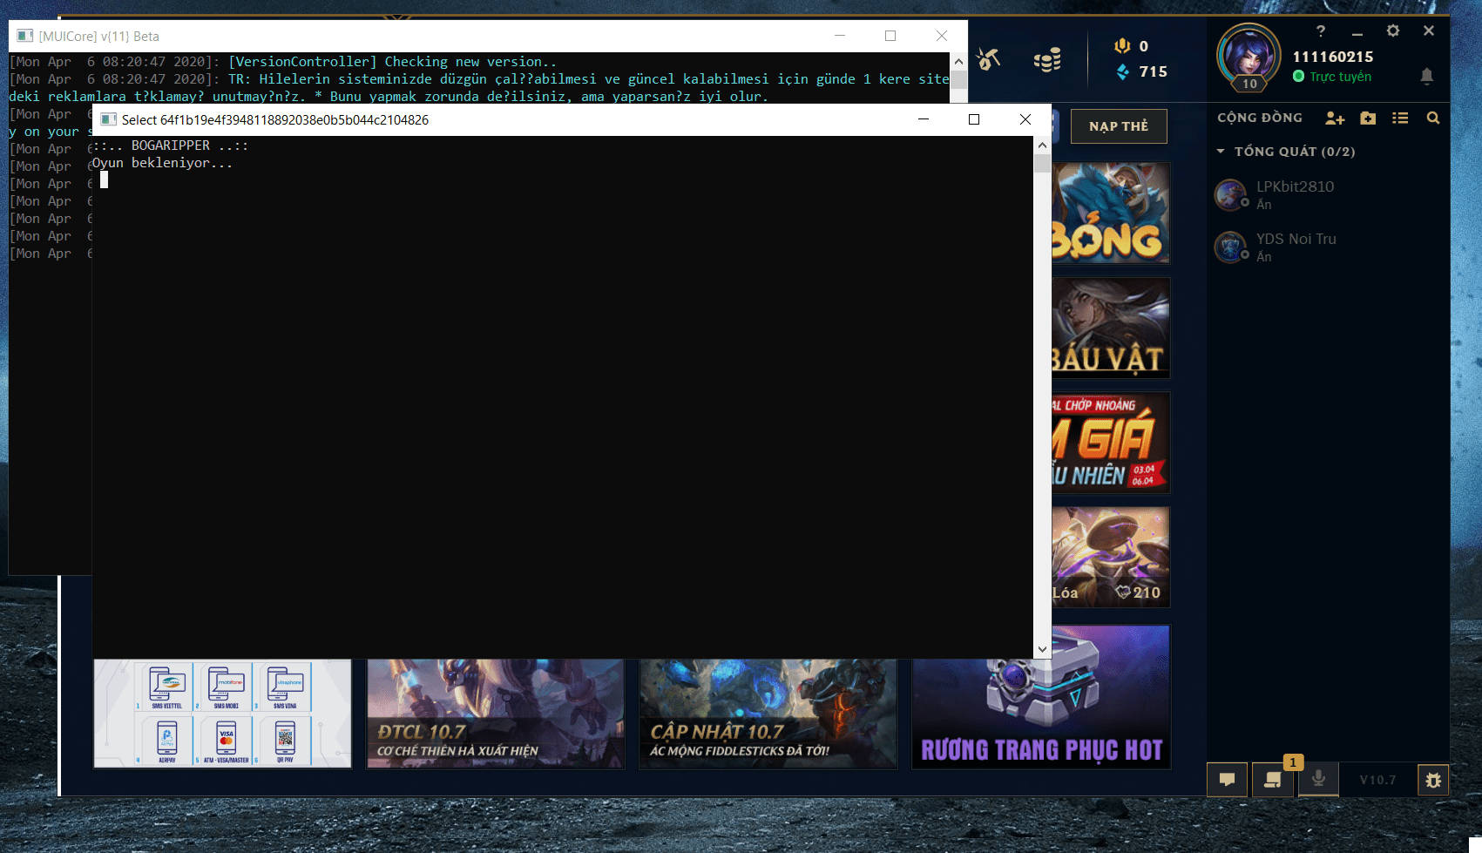Open the payment methods news card
The image size is (1482, 853).
point(223,714)
